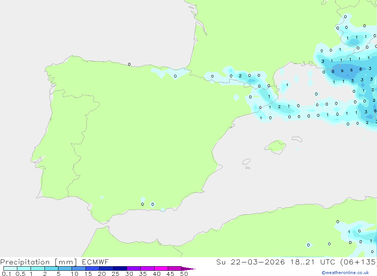Click the 40–45 mm magenta legend swatch

(x=161, y=268)
